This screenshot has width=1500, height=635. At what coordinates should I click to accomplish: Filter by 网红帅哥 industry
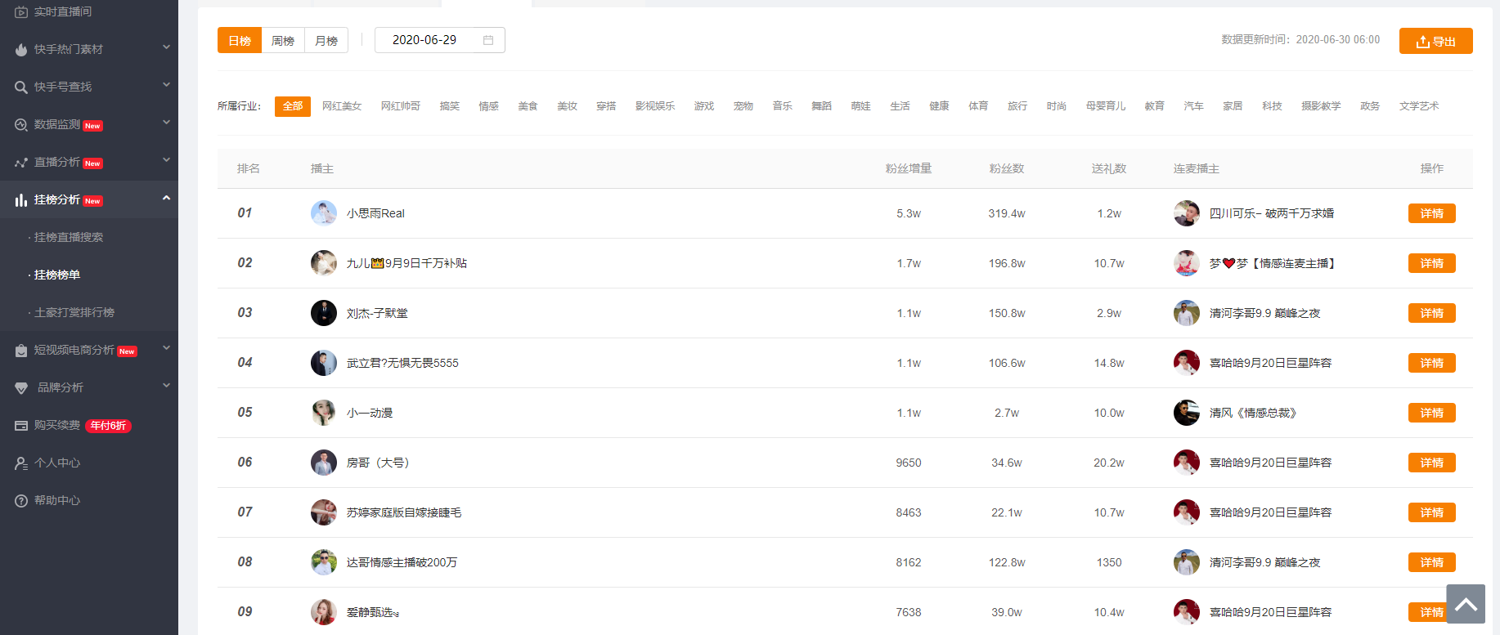click(401, 106)
